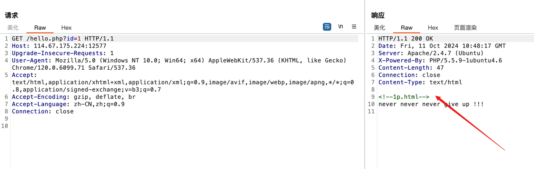Click the HTTP/1.1 200 OK status line
534x169 pixels.
[x=405, y=39]
